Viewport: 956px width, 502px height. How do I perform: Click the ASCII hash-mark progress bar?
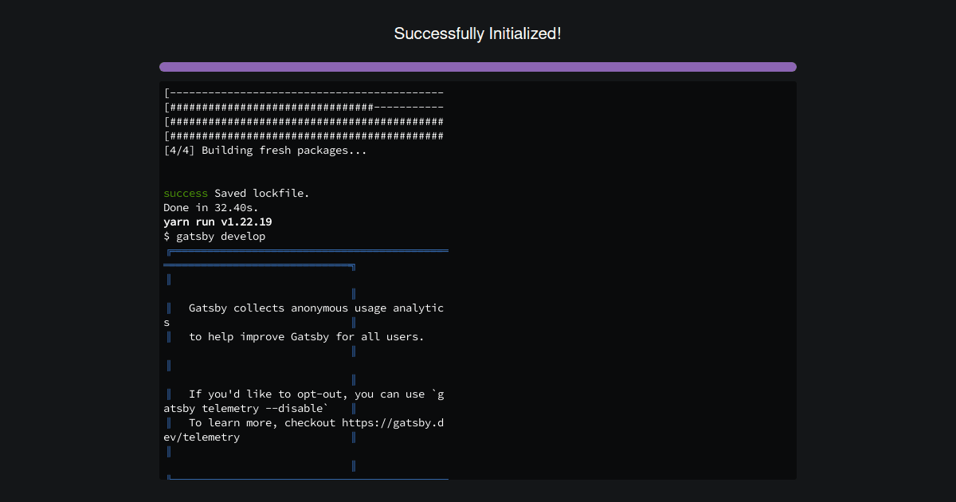pos(303,121)
